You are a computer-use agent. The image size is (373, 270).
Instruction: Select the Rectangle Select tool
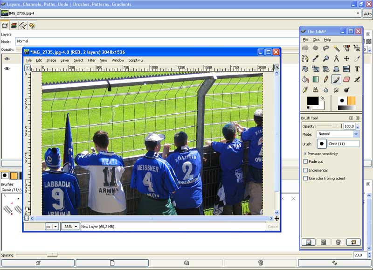point(305,48)
